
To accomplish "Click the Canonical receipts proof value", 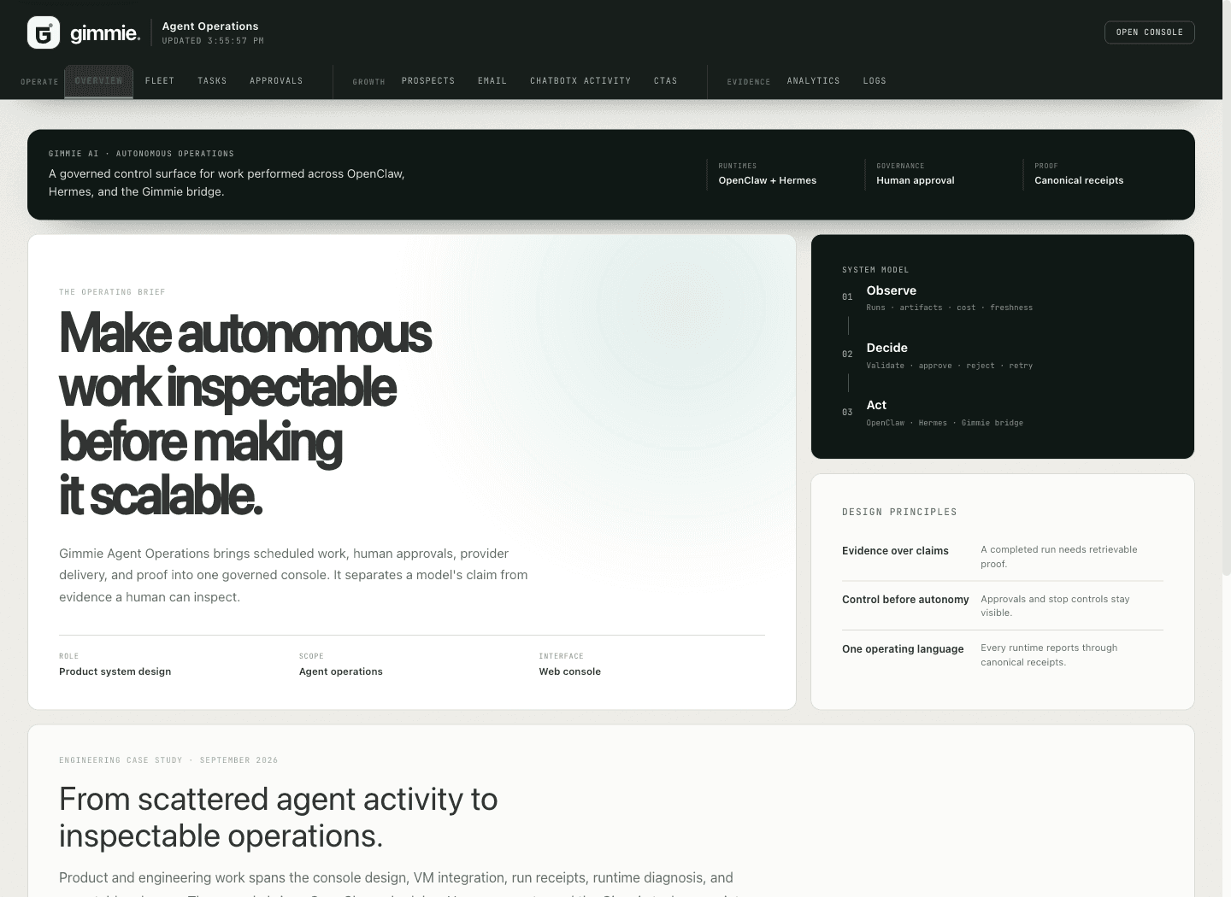I will click(1079, 180).
